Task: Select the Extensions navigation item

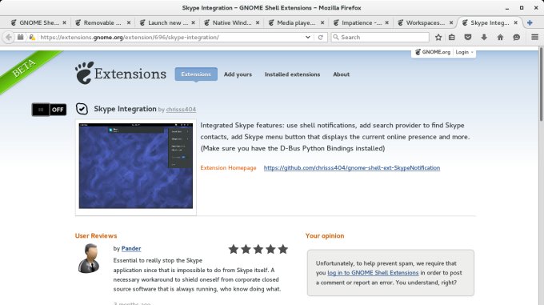Action: (x=196, y=74)
